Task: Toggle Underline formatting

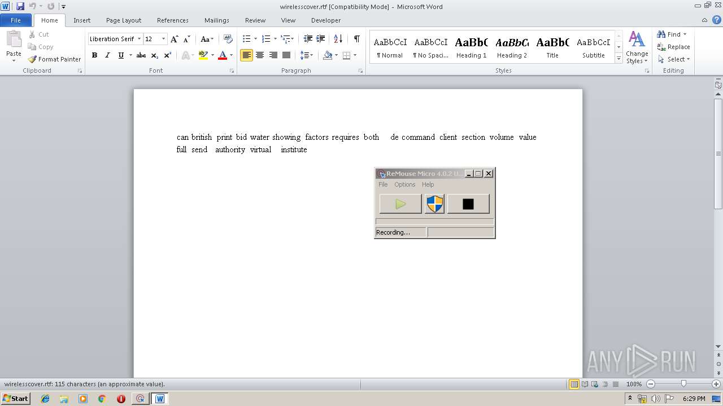Action: 121,55
